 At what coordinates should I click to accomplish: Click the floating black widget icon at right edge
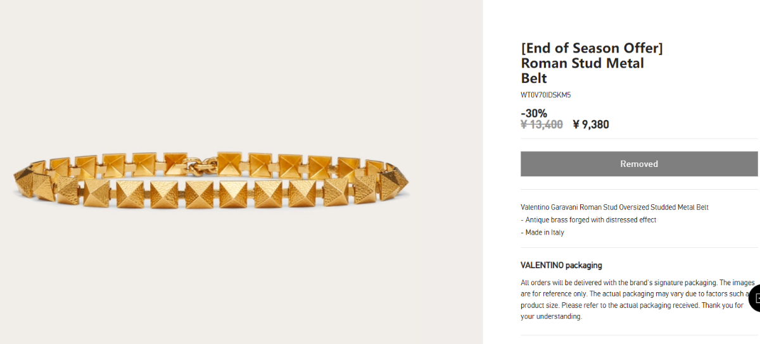pyautogui.click(x=755, y=298)
